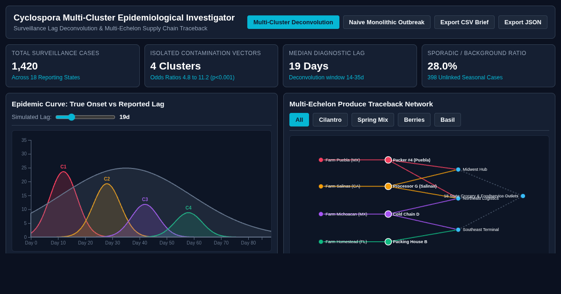Open the Sporadic / Background Ratio card

click(489, 66)
